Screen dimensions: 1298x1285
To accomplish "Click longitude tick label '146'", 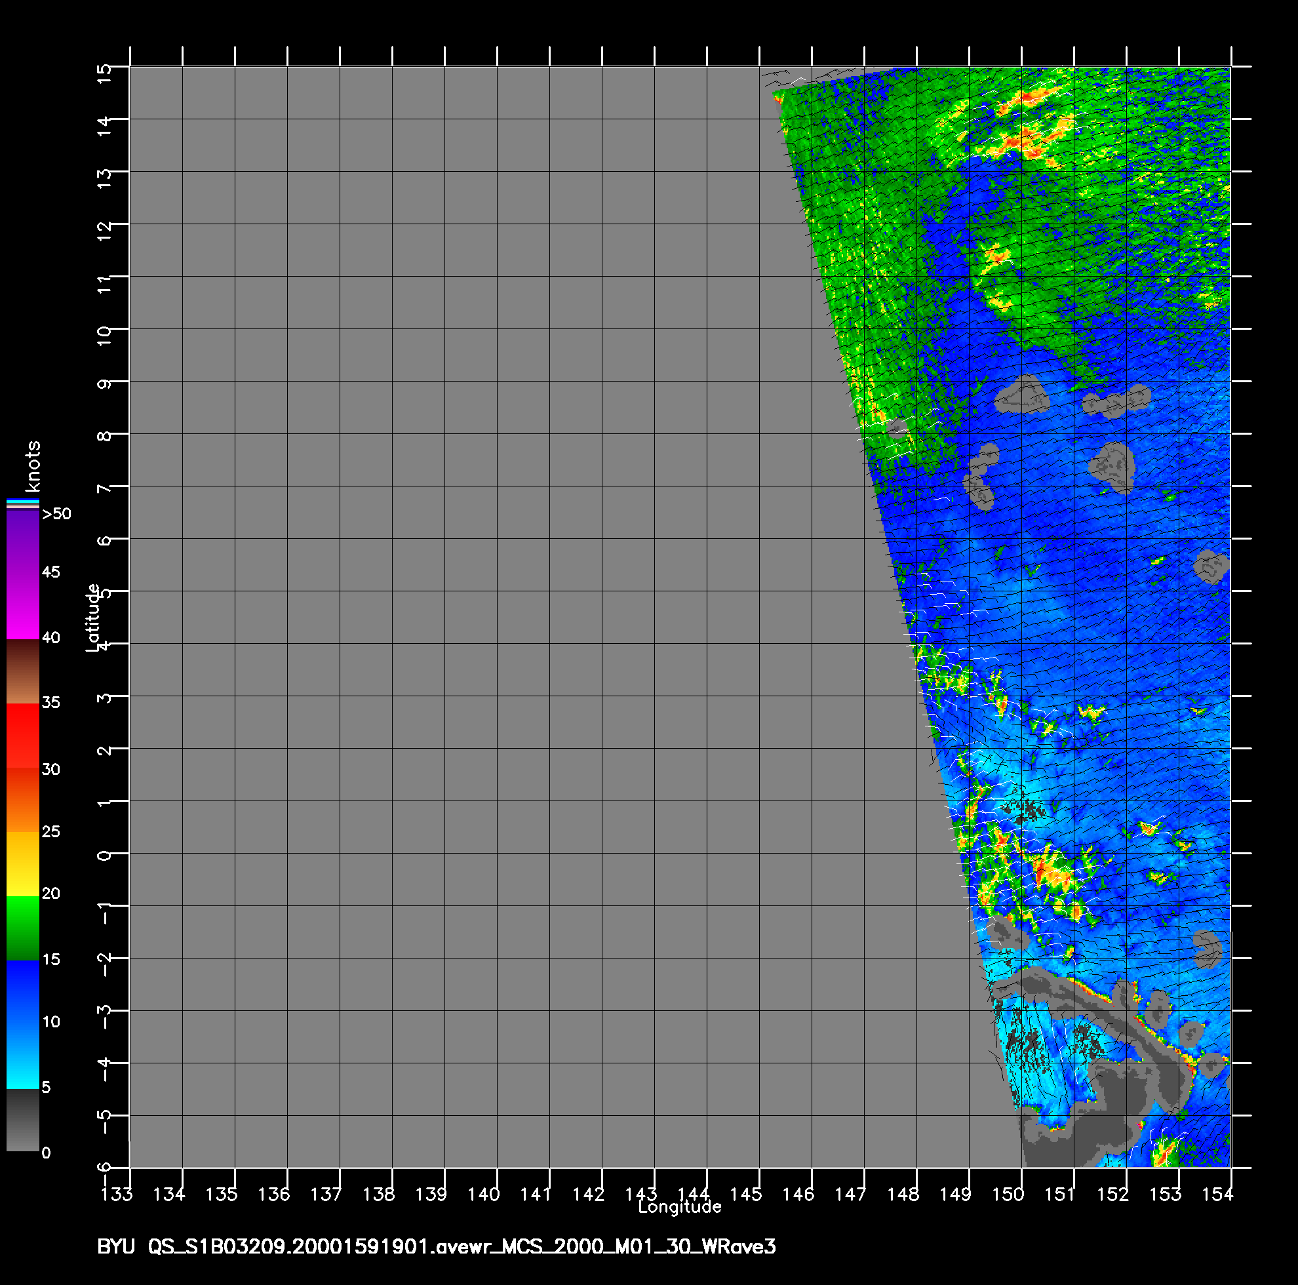I will pyautogui.click(x=797, y=1195).
